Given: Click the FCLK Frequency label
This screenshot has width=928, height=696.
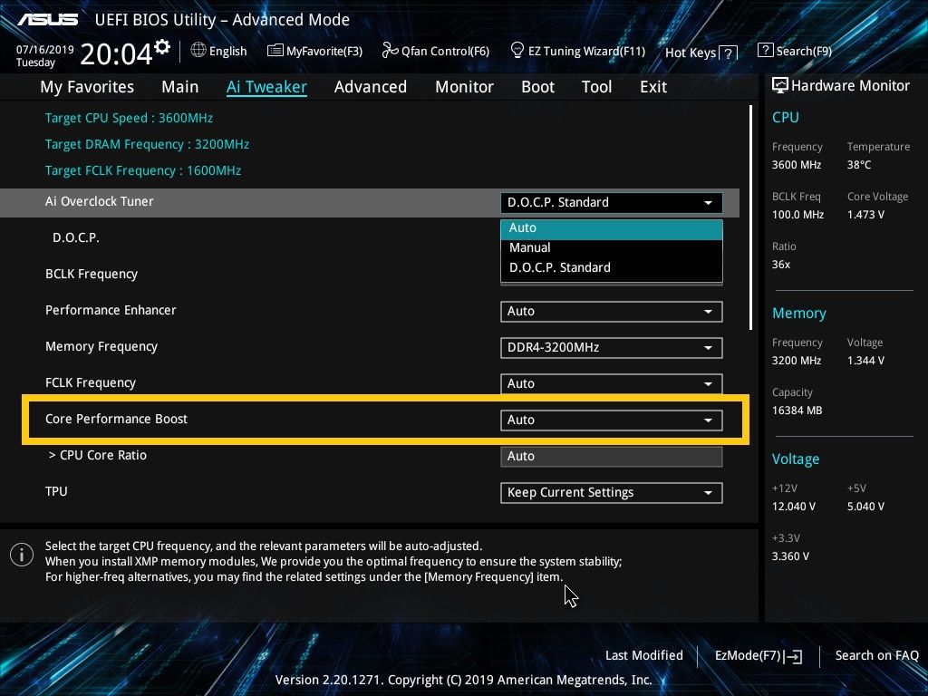Looking at the screenshot, I should 91,383.
